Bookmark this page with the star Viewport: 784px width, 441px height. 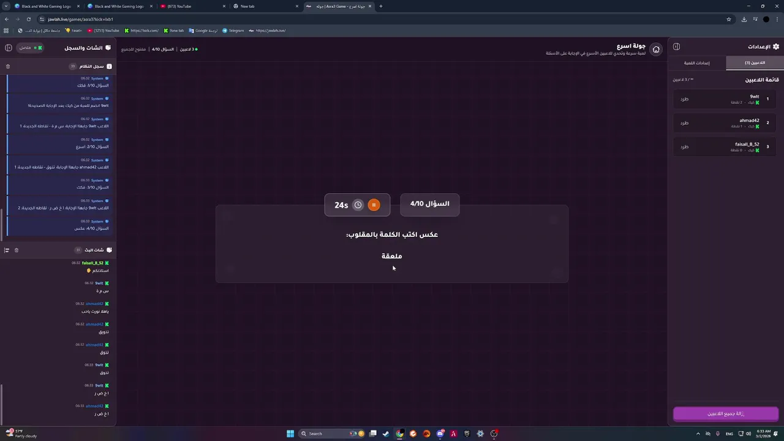point(729,19)
